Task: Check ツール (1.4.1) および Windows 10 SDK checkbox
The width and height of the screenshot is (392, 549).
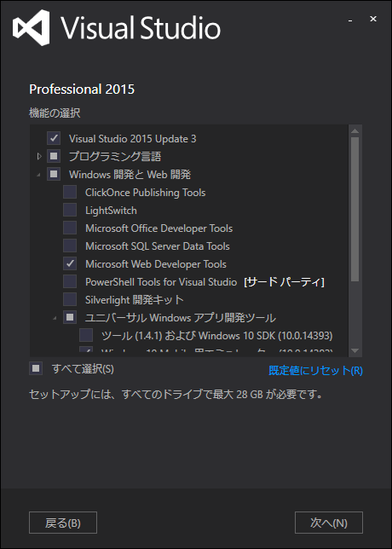Action: pyautogui.click(x=86, y=335)
